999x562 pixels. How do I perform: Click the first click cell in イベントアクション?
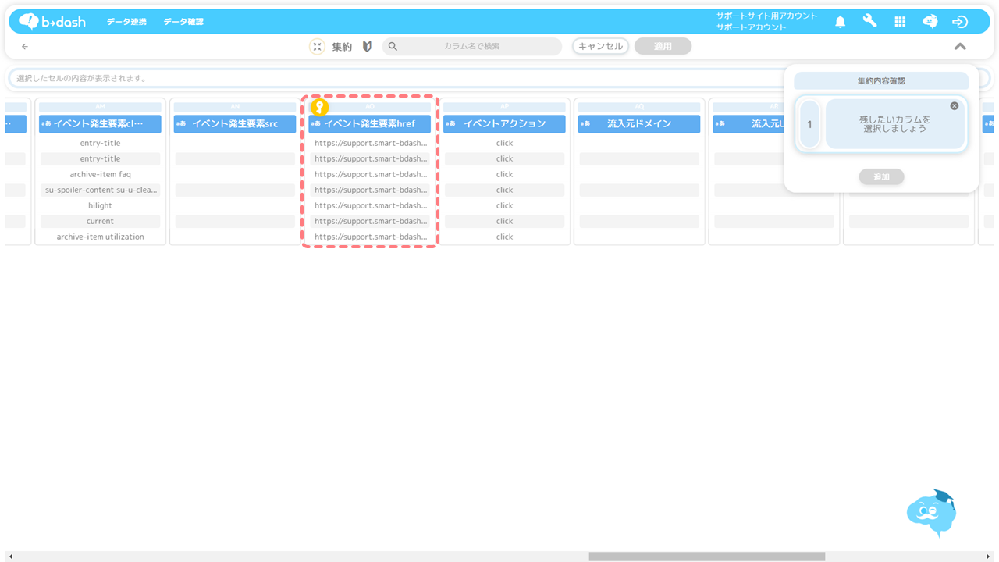point(504,143)
